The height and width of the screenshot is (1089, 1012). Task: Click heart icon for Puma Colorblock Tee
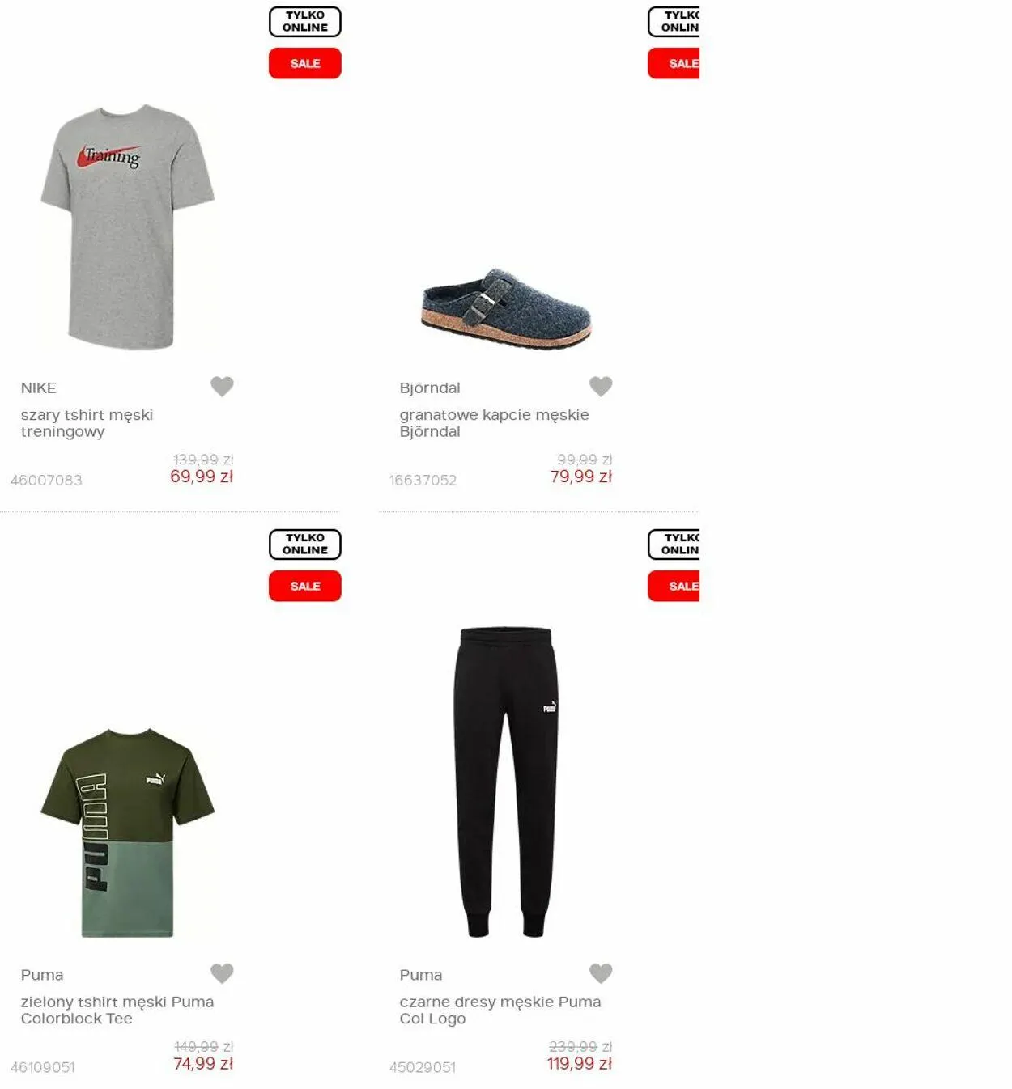point(222,973)
